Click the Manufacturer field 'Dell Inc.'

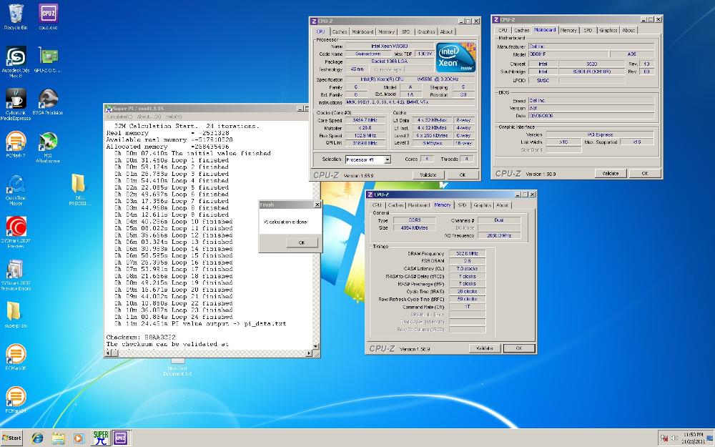coord(591,46)
